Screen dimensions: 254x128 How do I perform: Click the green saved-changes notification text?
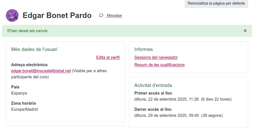coord(27,31)
